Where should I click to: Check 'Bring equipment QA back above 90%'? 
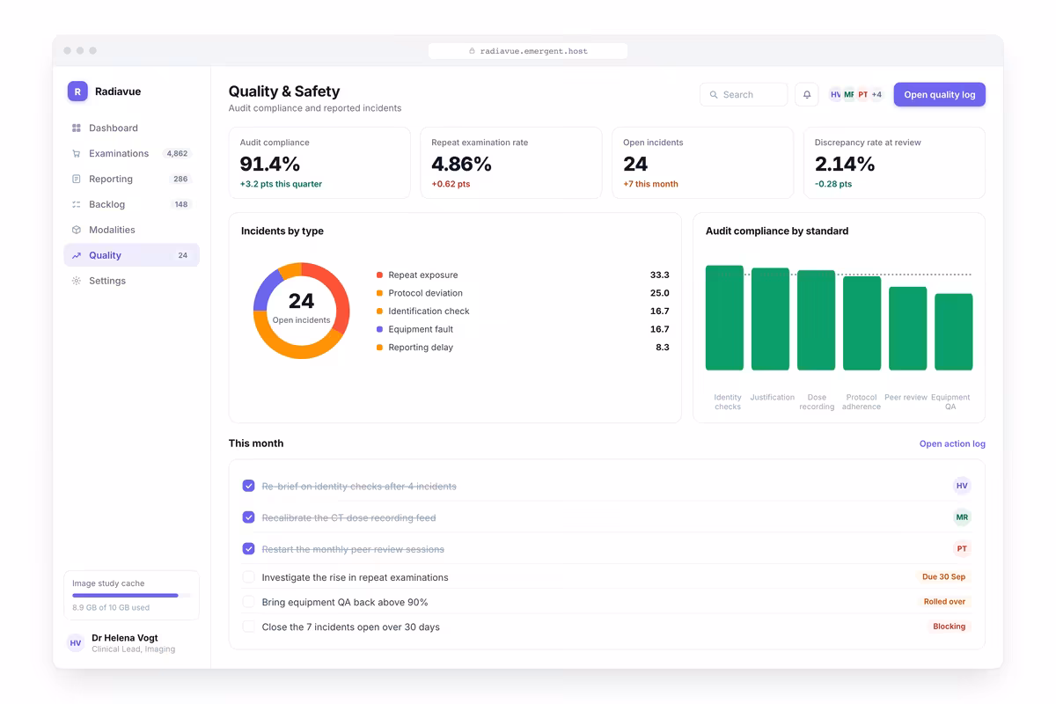248,602
